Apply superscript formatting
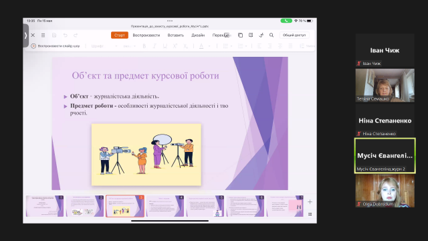This screenshot has height=241, width=428. [175, 46]
